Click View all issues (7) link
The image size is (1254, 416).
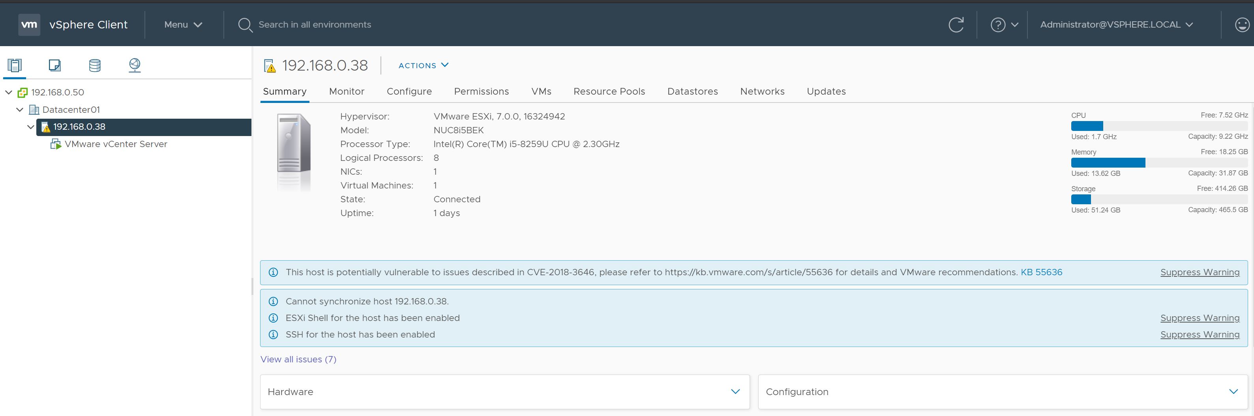pos(298,360)
